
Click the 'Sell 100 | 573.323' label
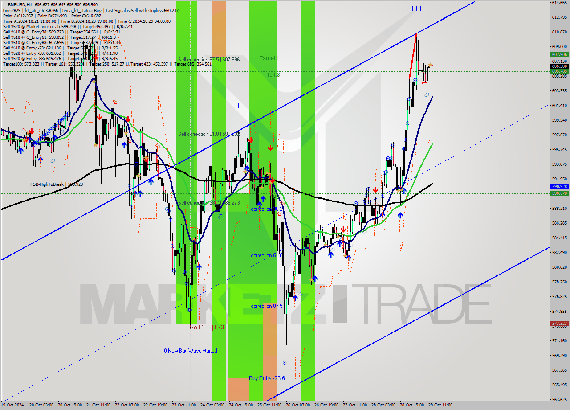(212, 327)
